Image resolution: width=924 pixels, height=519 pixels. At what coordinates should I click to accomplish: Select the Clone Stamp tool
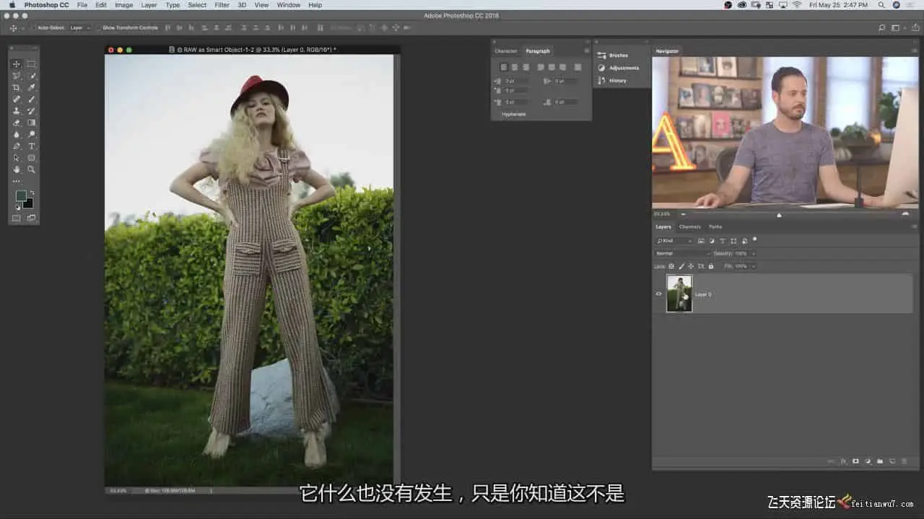17,111
